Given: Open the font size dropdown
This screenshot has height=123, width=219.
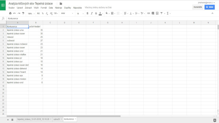Looking at the screenshot, I should (80, 14).
